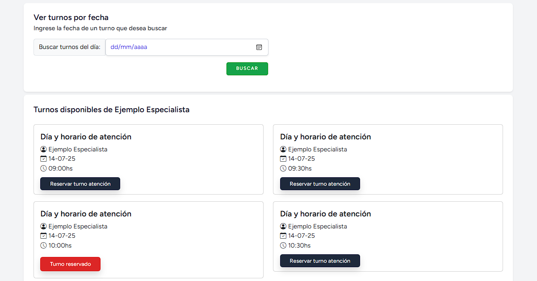This screenshot has height=281, width=537.
Task: Click the 'Ver turnos por fecha' heading
Action: (71, 18)
